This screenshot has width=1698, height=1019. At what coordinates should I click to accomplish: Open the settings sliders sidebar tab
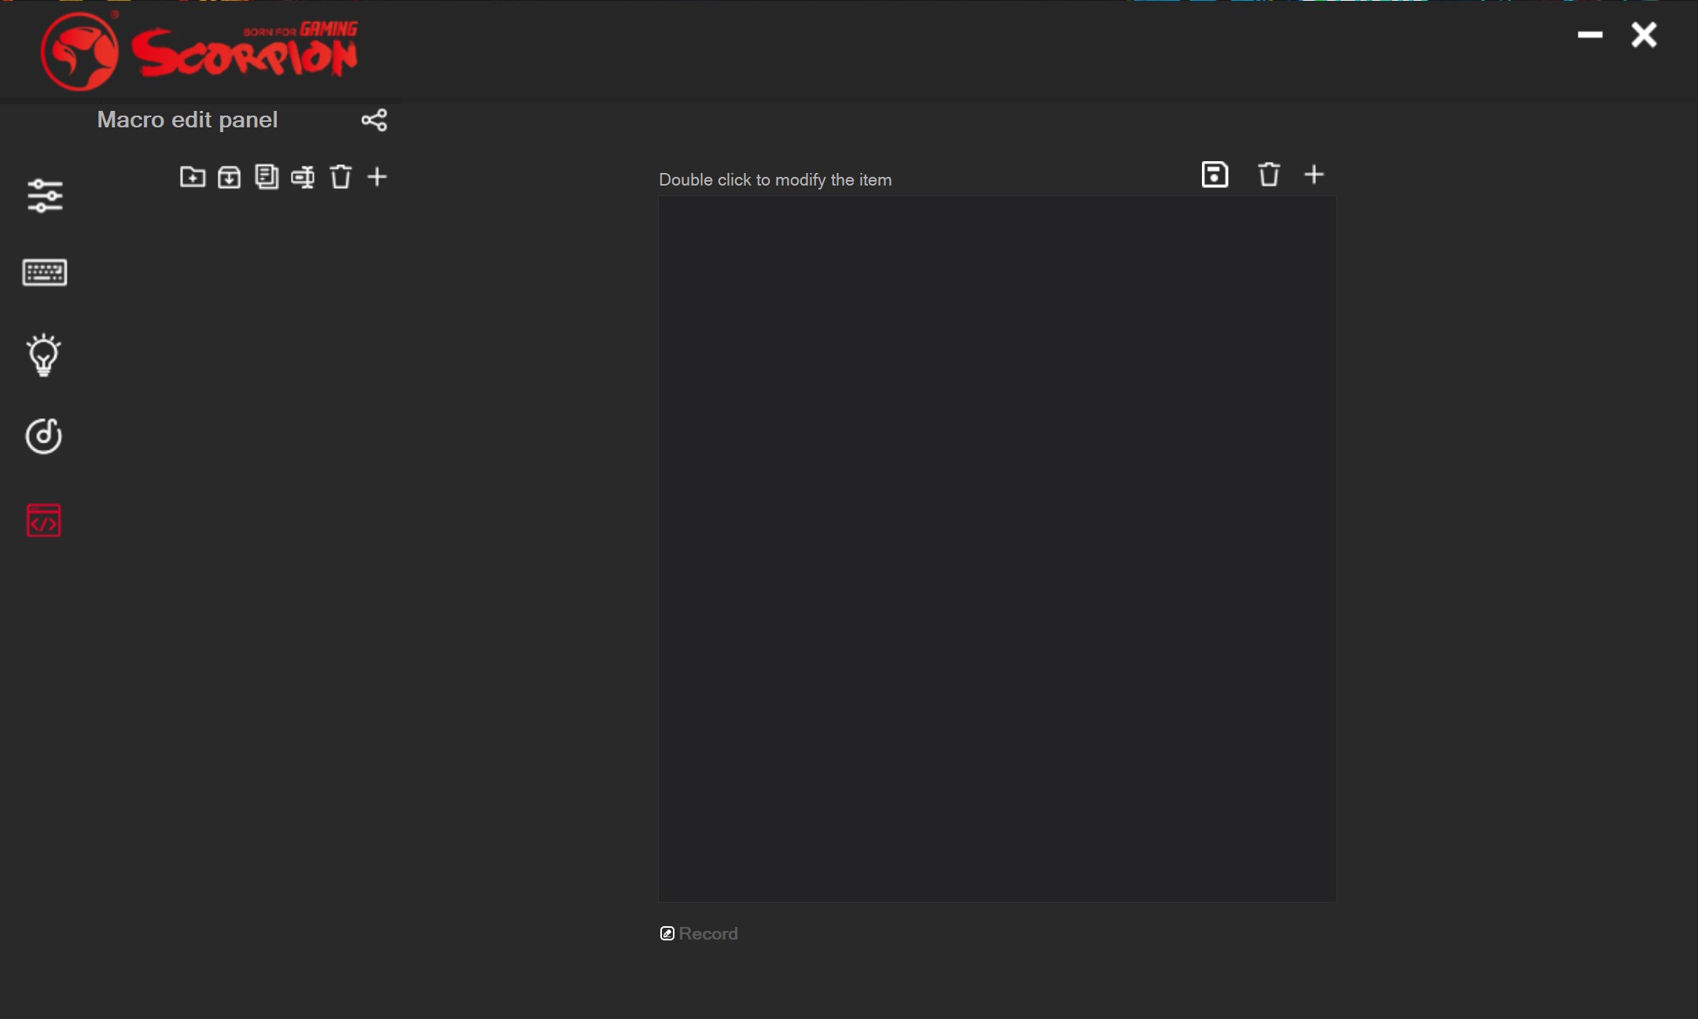click(45, 196)
